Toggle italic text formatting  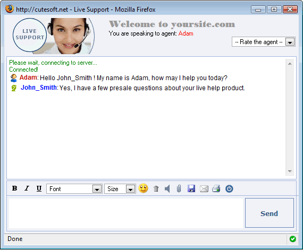pyautogui.click(x=27, y=188)
